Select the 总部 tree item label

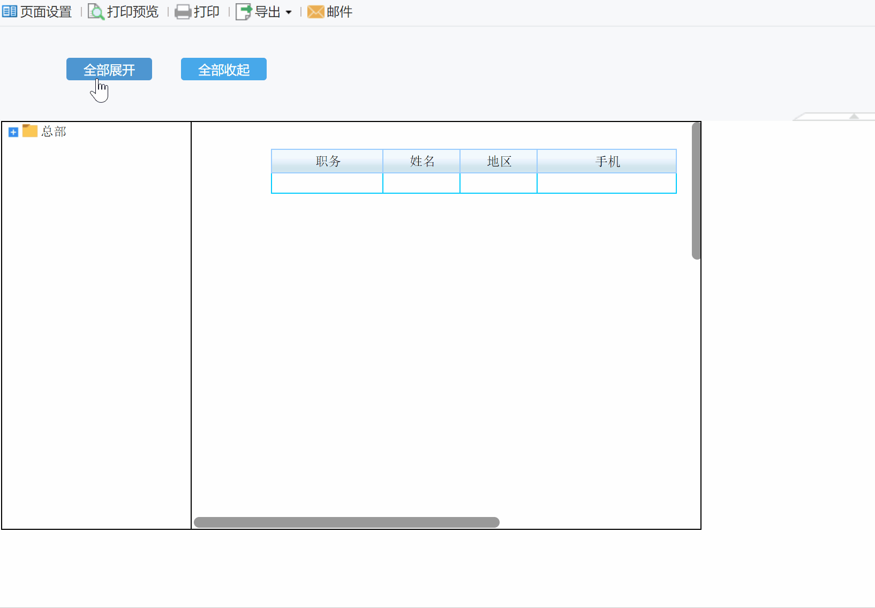54,132
